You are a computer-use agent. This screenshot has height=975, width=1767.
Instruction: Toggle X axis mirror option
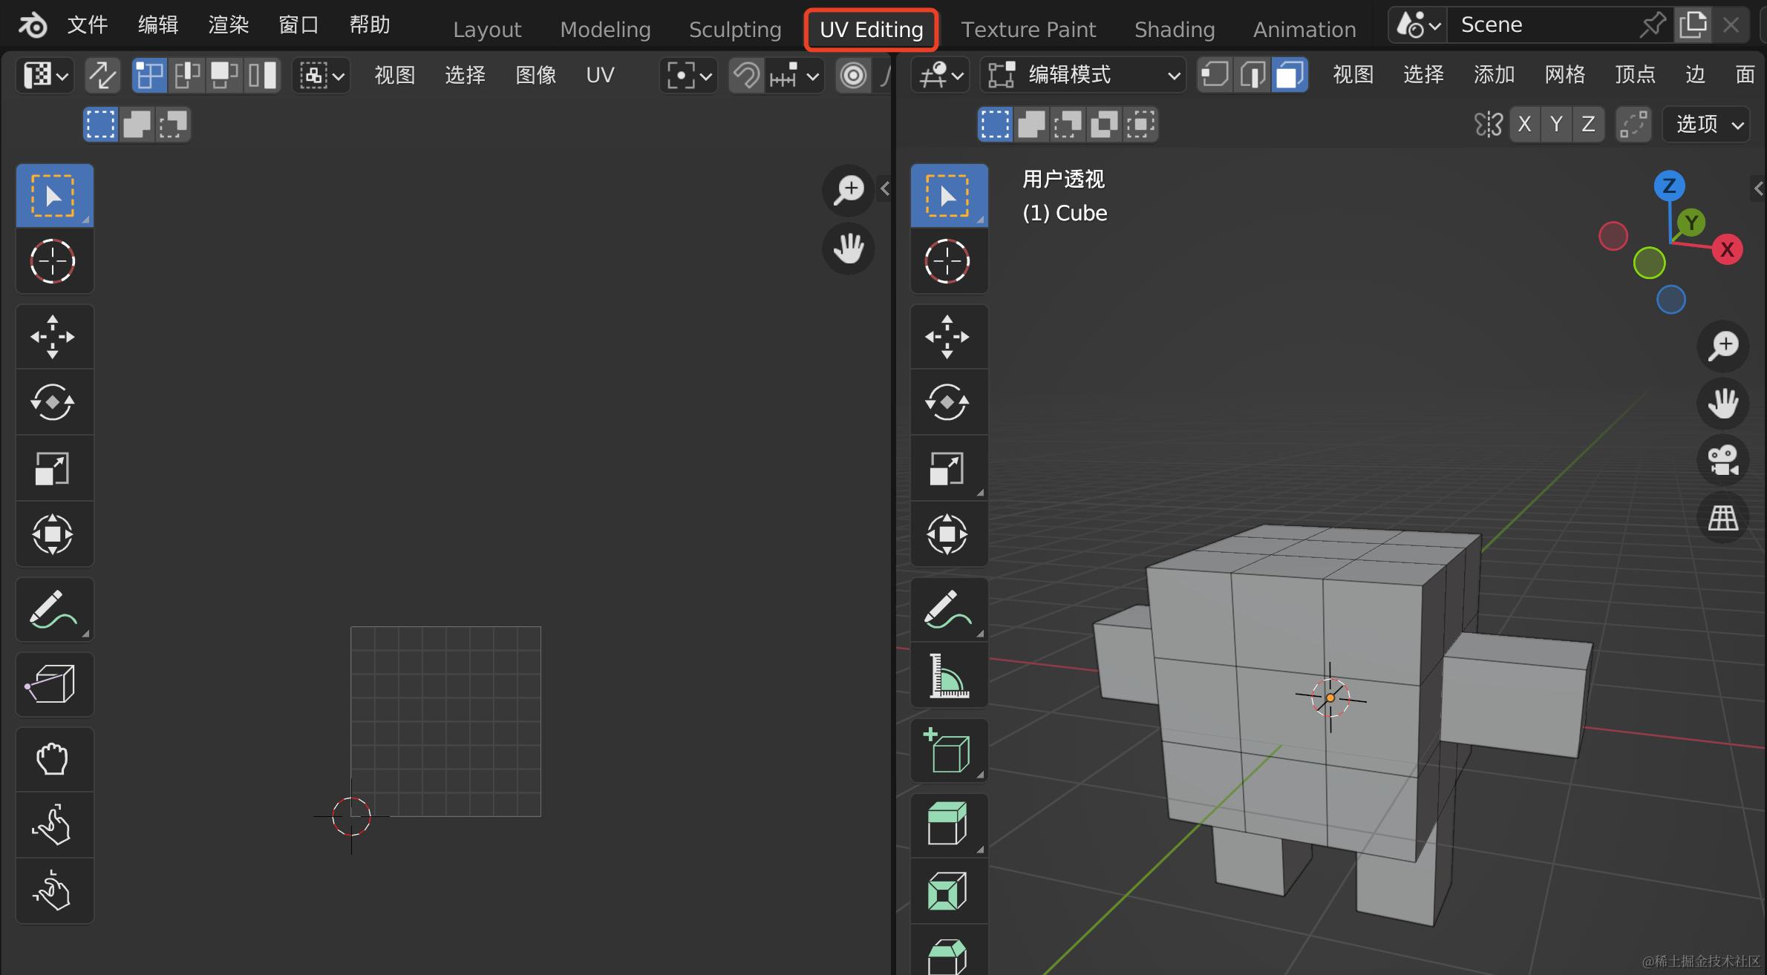pos(1524,124)
